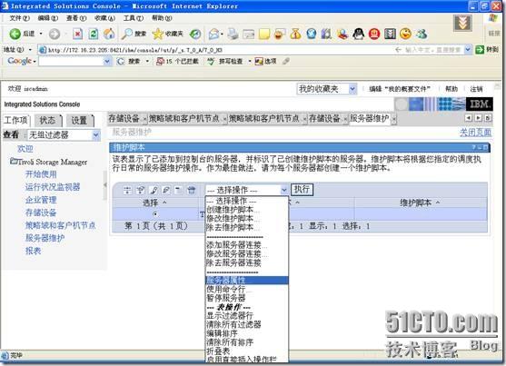Choose 使用命令行 from the dropdown list
506x366 pixels.
click(247, 289)
